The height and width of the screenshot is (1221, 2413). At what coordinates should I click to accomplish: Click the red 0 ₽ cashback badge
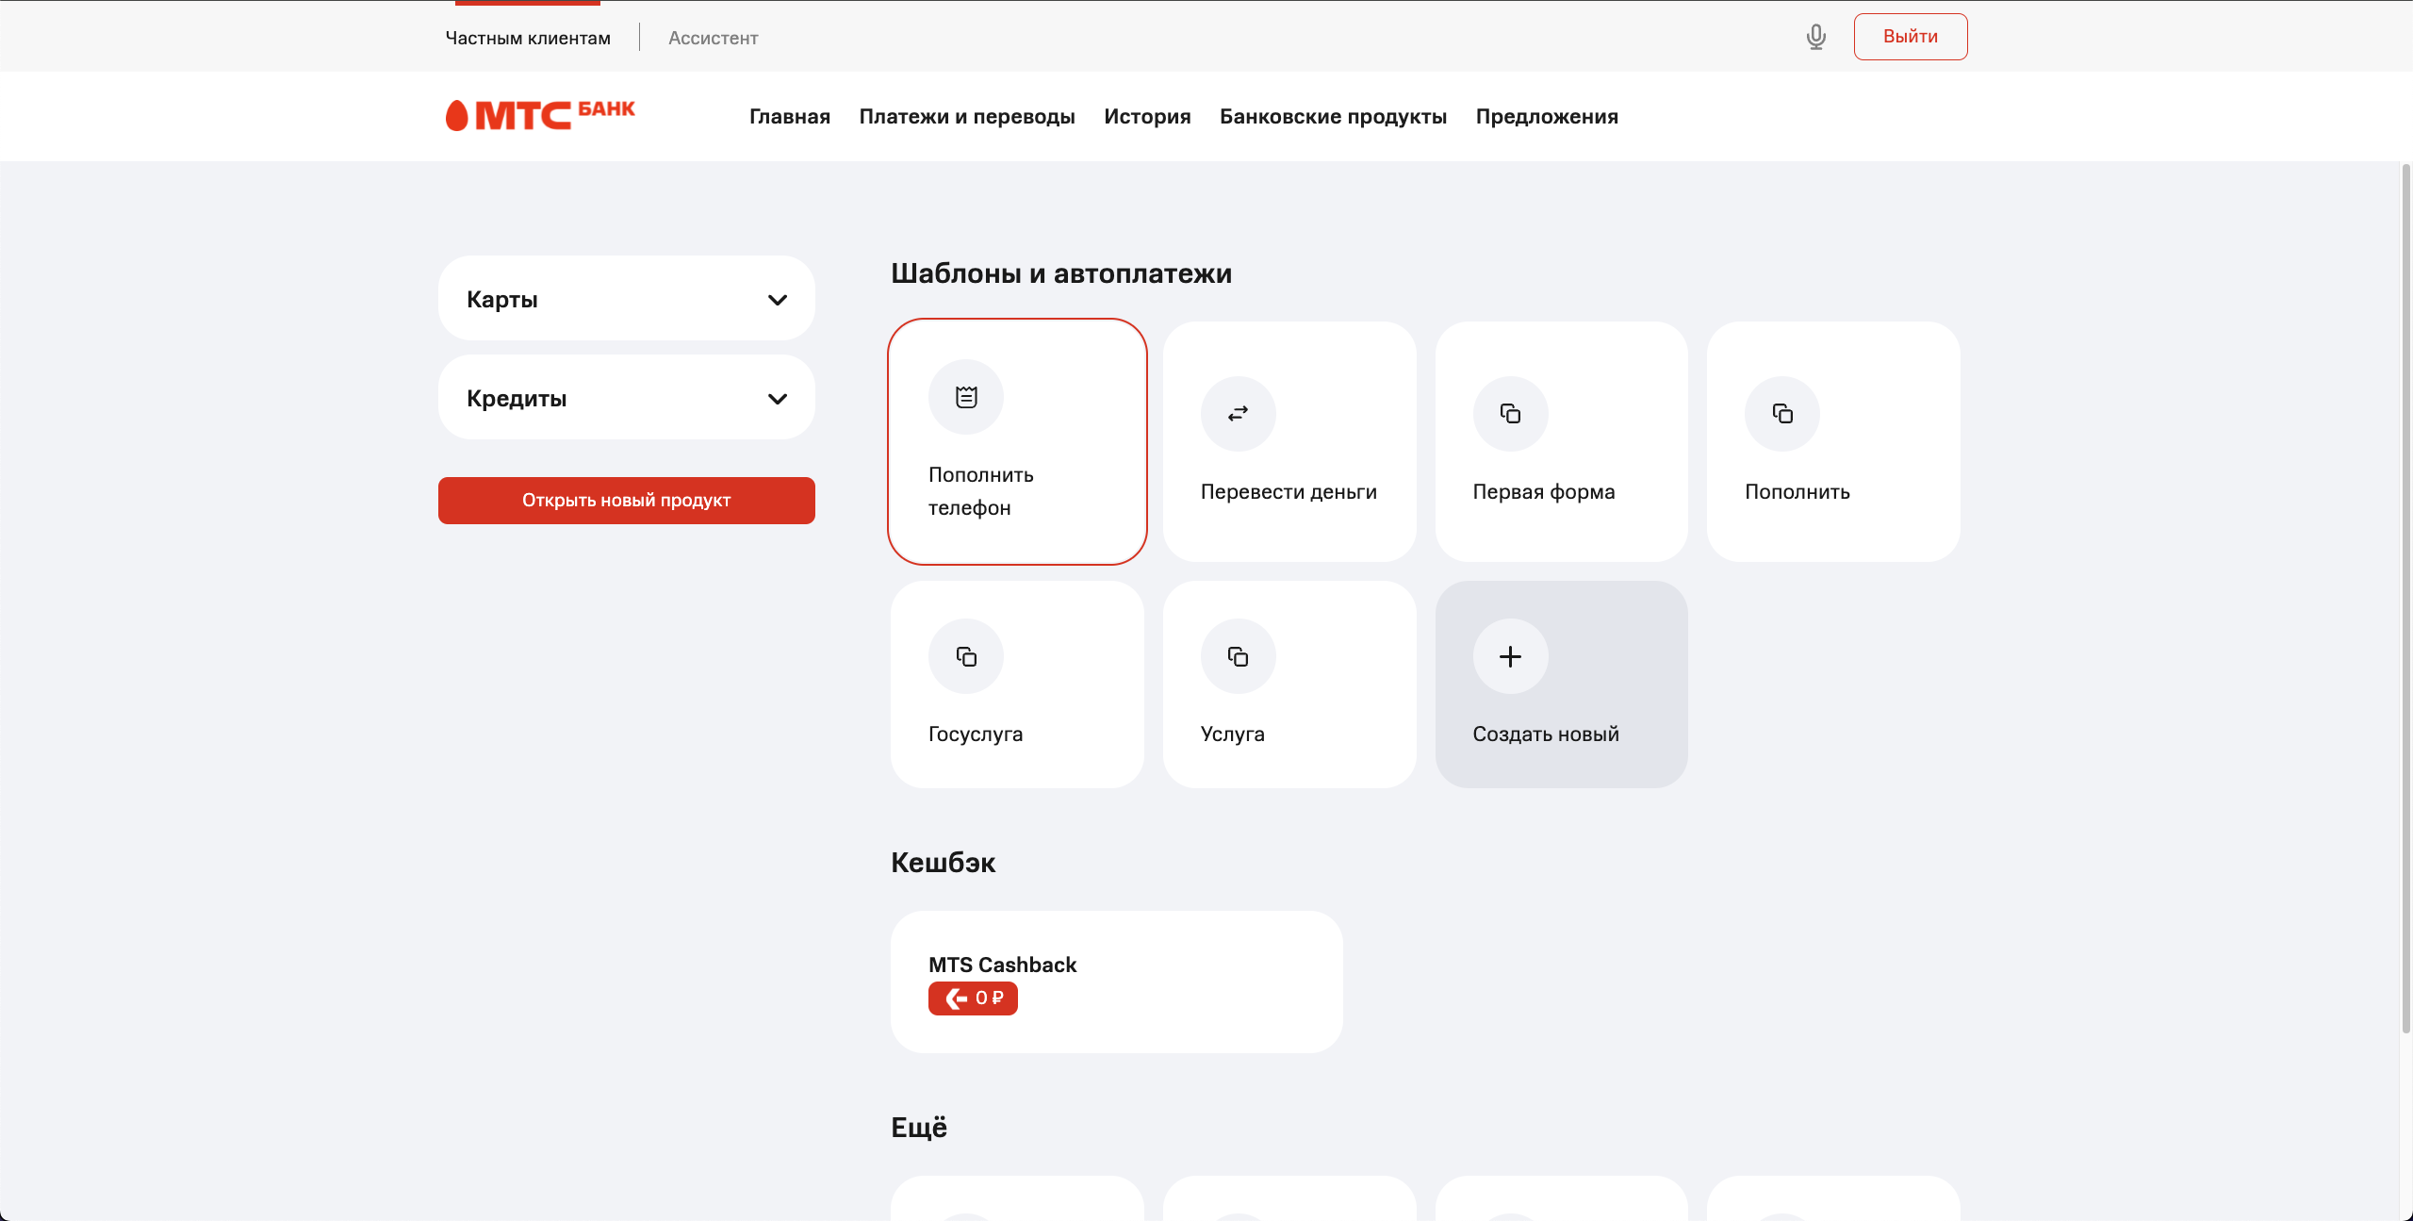pyautogui.click(x=973, y=998)
